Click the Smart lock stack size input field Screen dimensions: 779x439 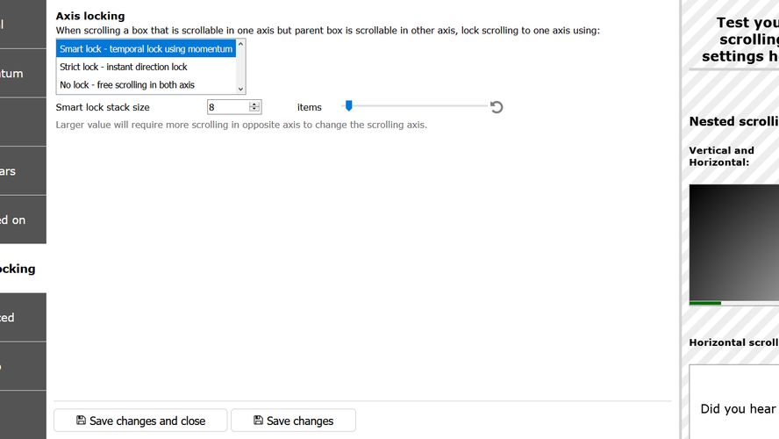point(227,107)
